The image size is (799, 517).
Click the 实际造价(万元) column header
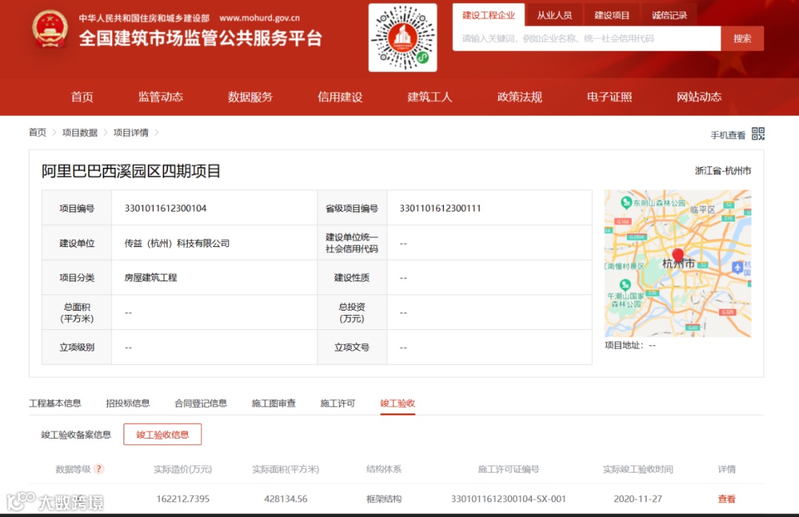tap(183, 469)
